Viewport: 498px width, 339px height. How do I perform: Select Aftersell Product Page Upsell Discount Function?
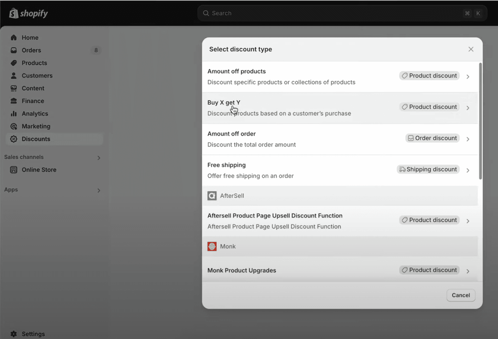[340, 221]
